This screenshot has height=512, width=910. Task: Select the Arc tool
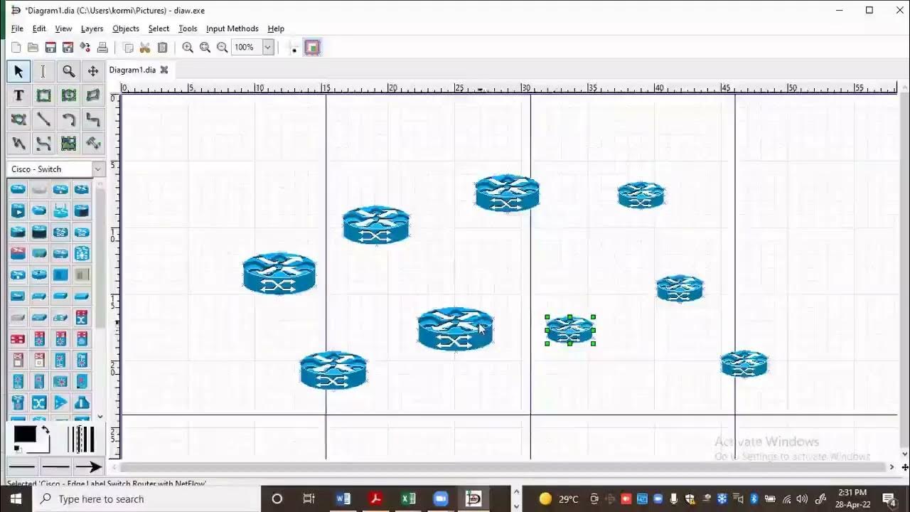[x=68, y=119]
